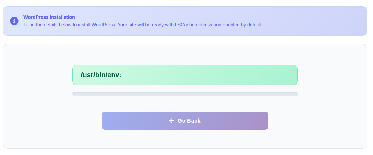Click the '/usr/bin/env:' bold text

coord(101,75)
